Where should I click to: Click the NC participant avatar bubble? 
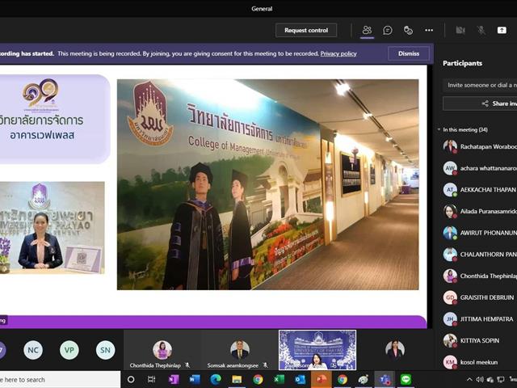click(x=33, y=350)
